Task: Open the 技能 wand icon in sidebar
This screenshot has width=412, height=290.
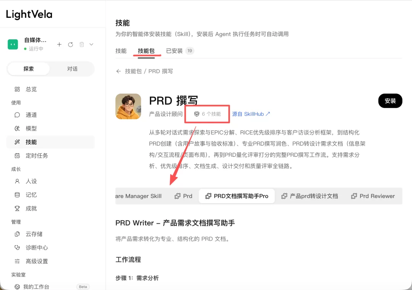Action: (17, 142)
